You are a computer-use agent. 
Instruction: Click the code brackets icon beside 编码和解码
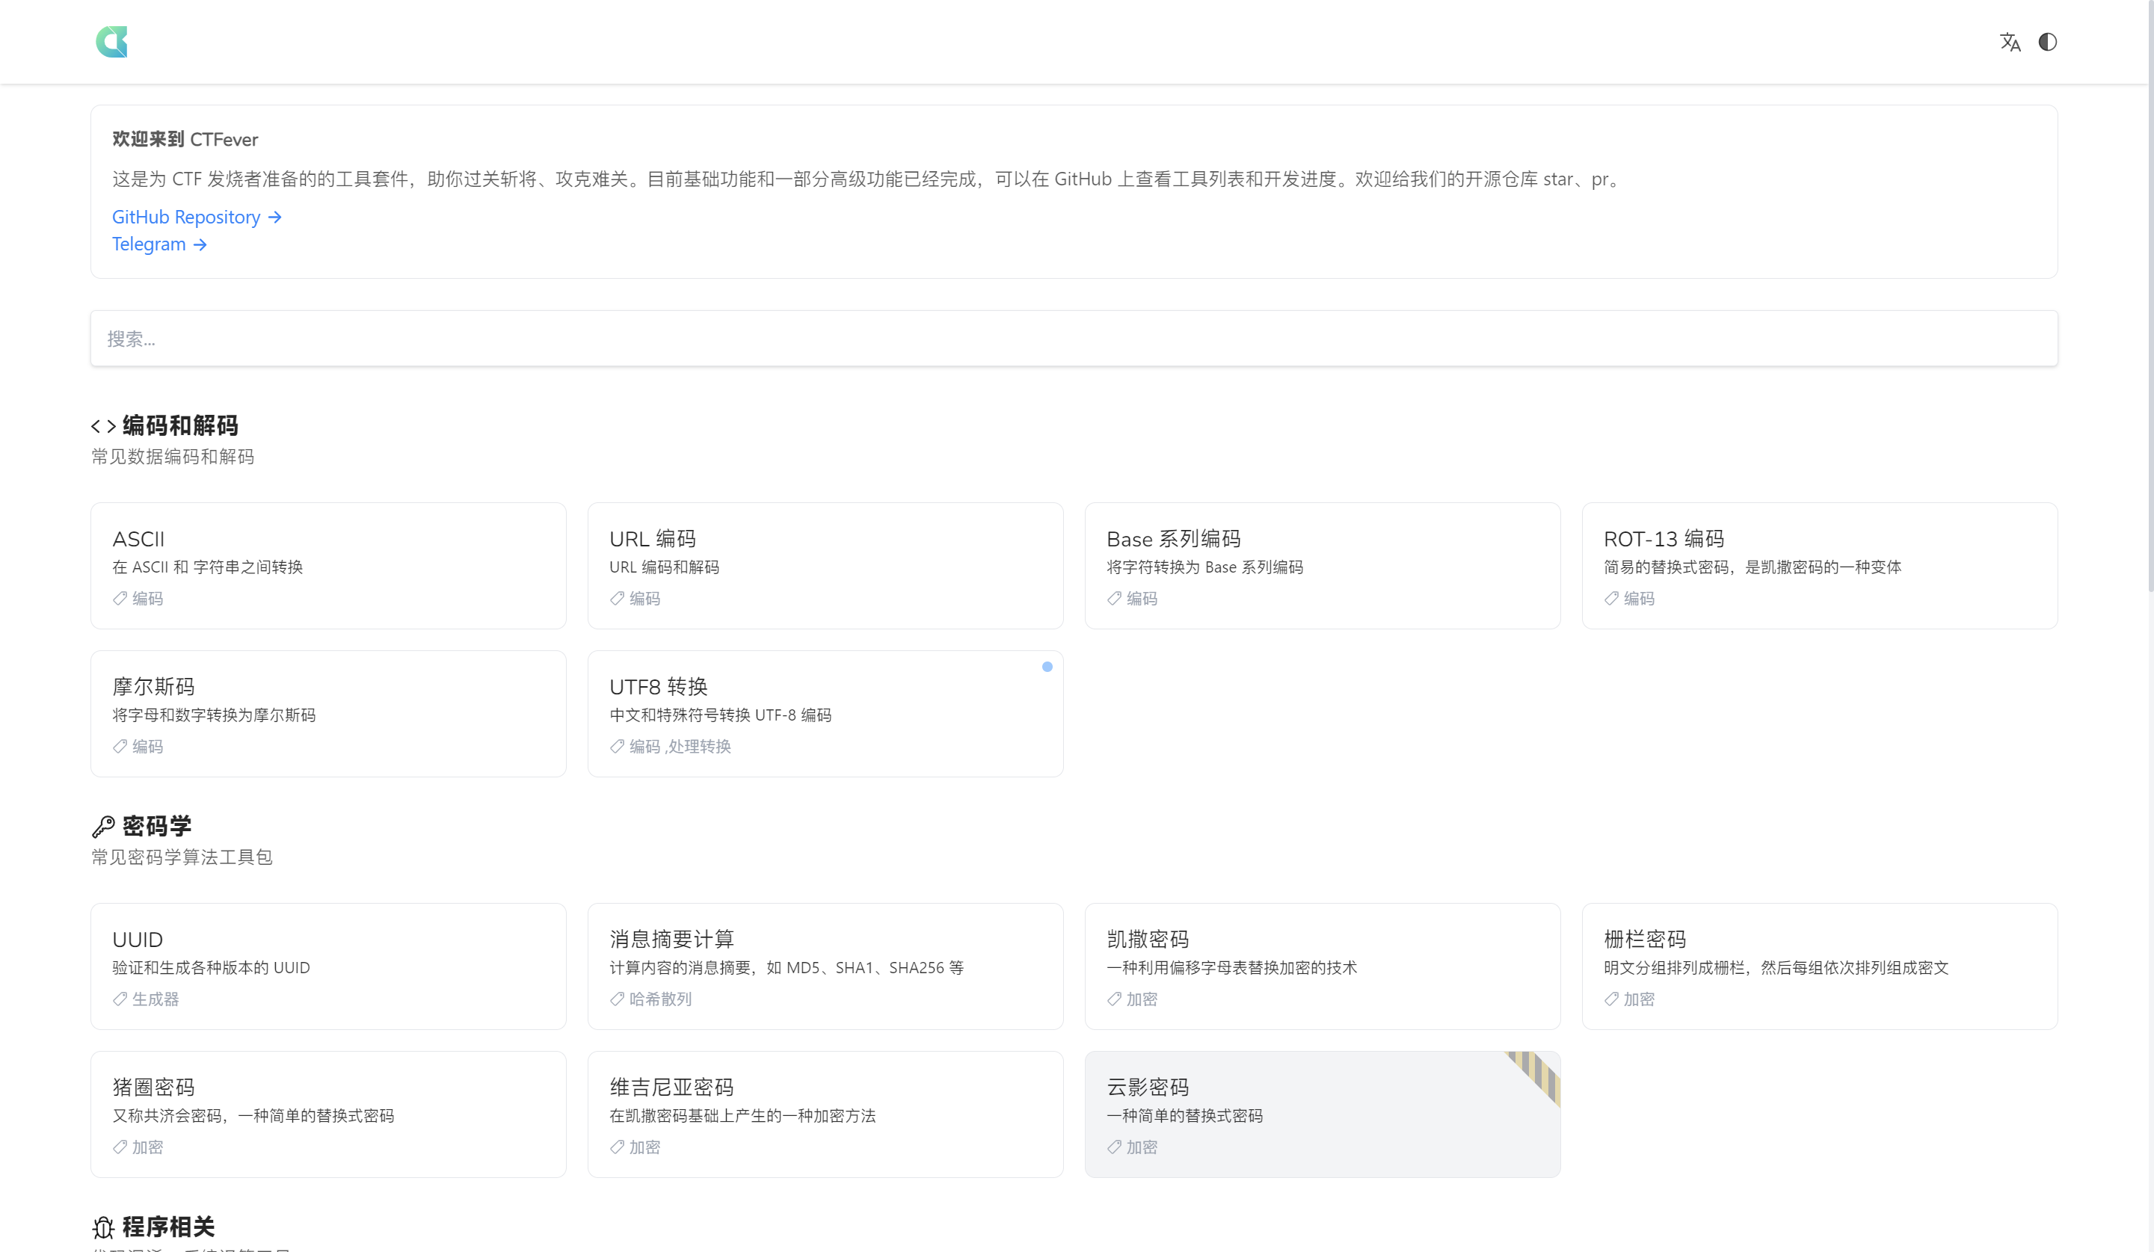pyautogui.click(x=102, y=425)
